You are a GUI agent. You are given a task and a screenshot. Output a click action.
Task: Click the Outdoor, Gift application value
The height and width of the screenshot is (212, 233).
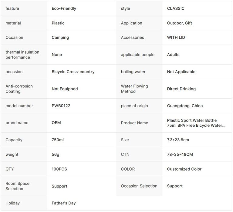tap(180, 23)
